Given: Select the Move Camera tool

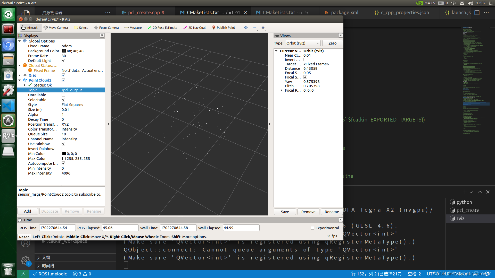Looking at the screenshot, I should (56, 28).
